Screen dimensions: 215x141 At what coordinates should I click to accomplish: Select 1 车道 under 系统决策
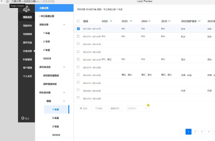pos(46,33)
